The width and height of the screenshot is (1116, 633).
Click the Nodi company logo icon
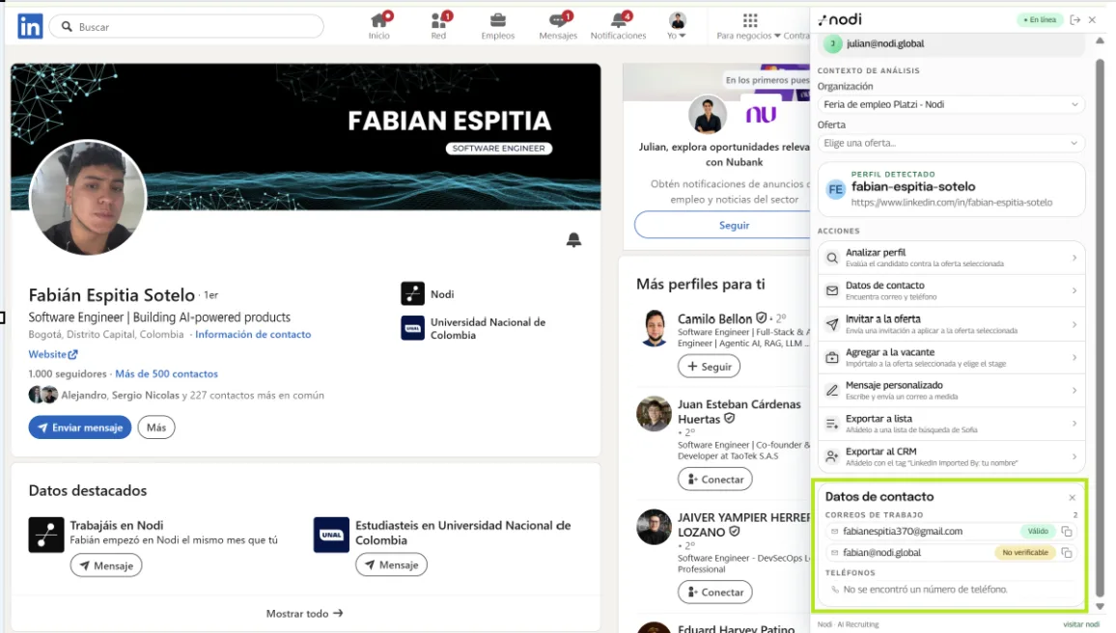click(x=413, y=293)
